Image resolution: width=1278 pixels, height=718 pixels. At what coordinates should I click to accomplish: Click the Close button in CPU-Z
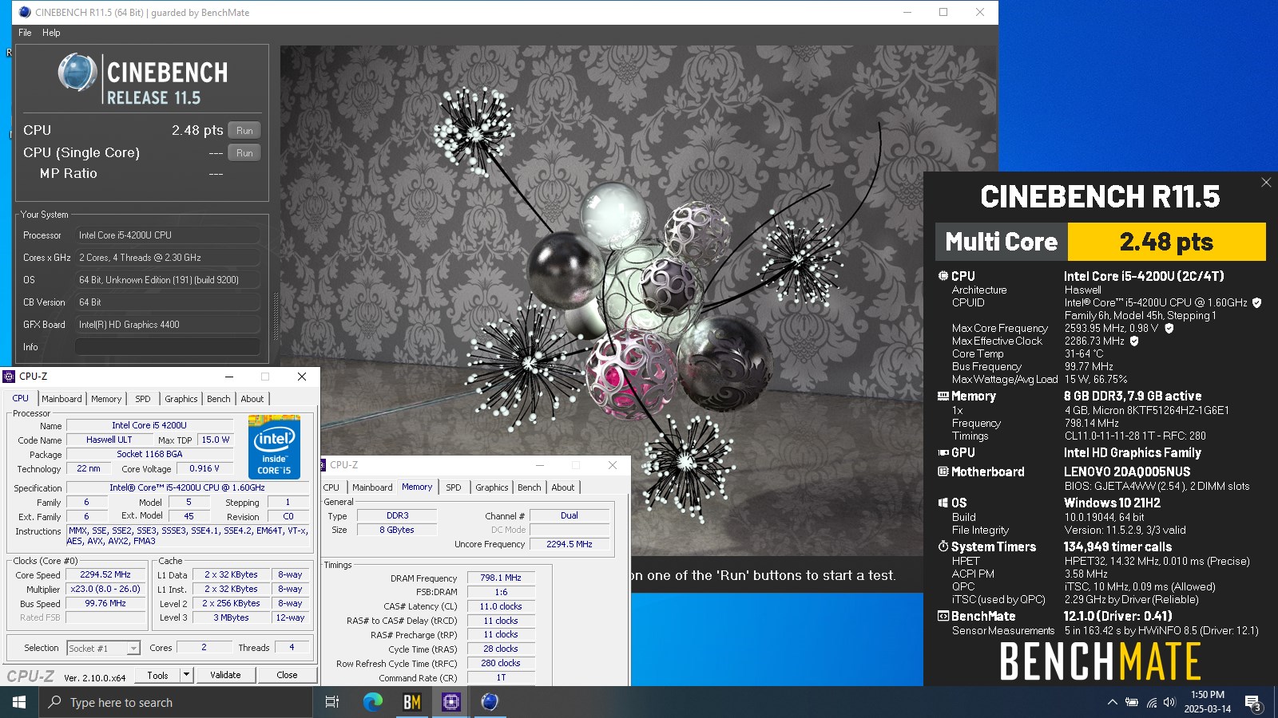[287, 675]
